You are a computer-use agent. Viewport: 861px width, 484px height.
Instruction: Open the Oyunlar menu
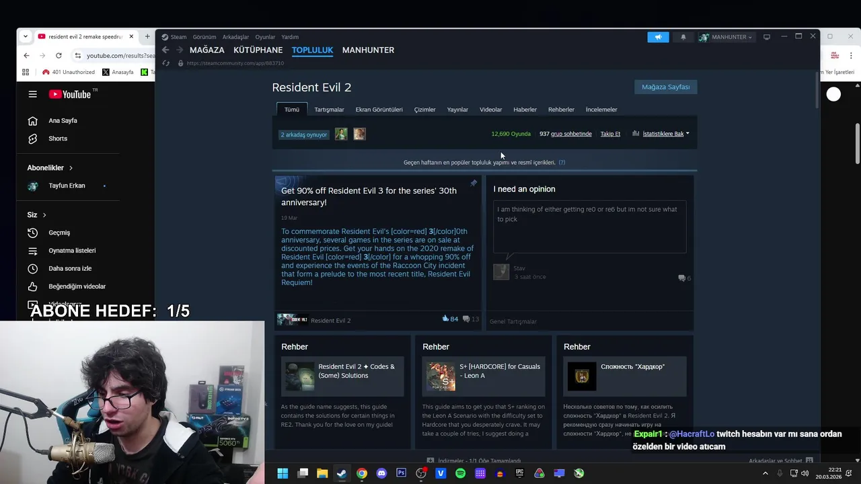265,37
